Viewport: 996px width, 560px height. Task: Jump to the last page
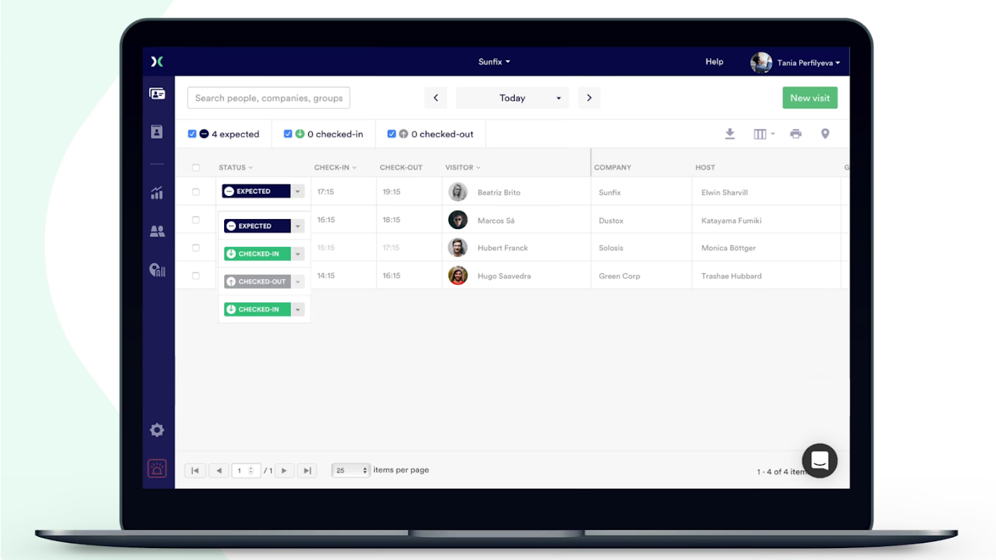[307, 470]
